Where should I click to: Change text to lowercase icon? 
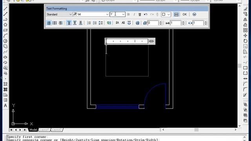click(x=123, y=23)
